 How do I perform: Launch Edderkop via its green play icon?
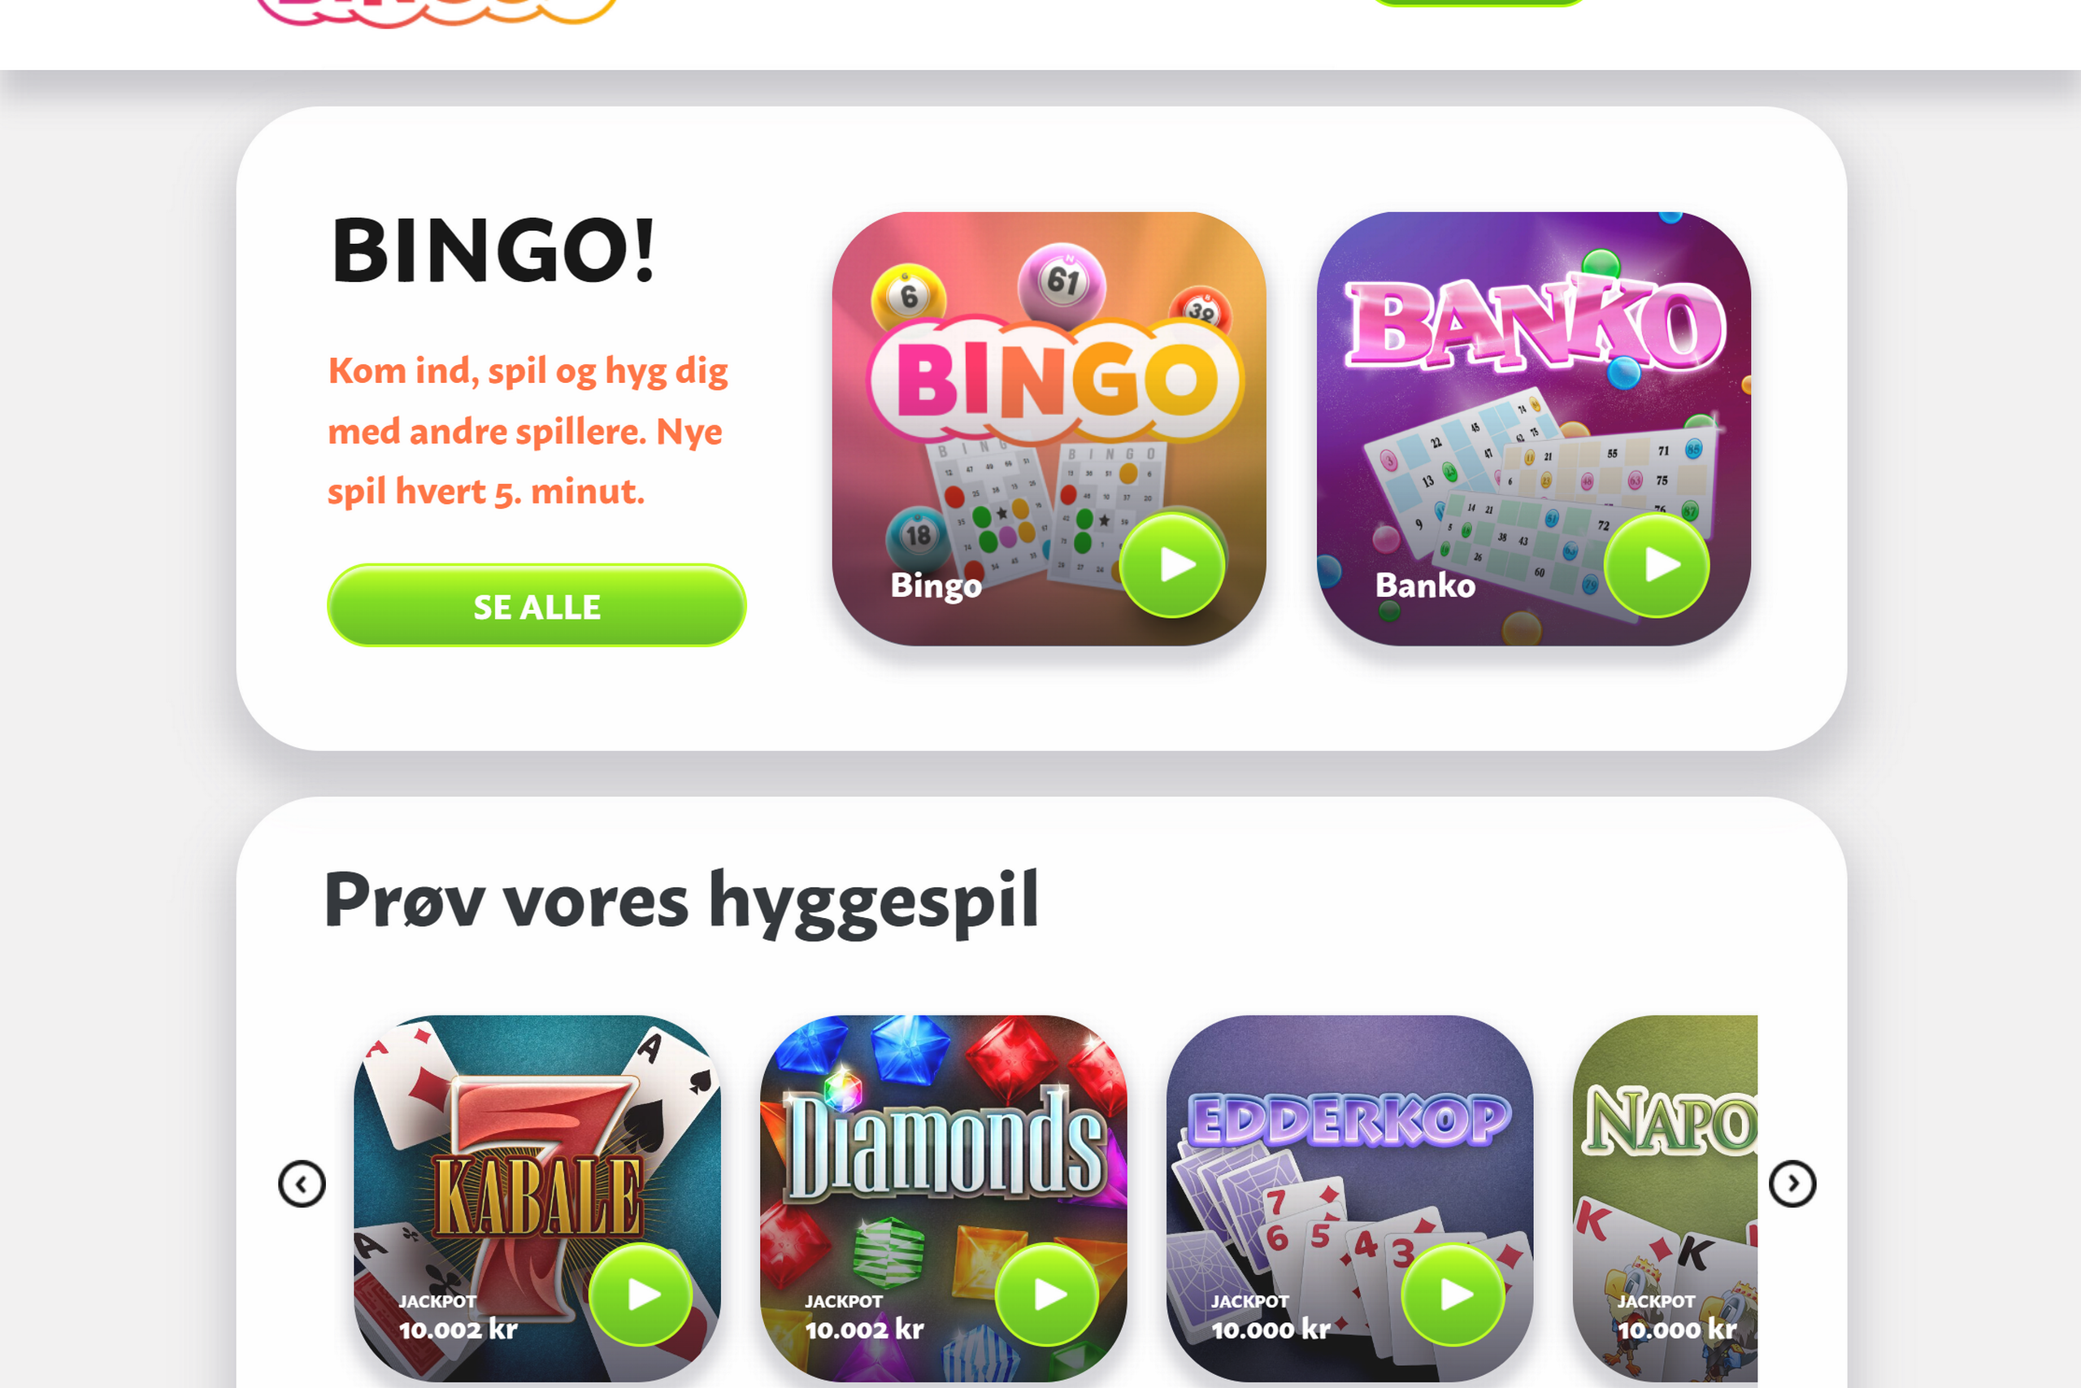coord(1453,1295)
